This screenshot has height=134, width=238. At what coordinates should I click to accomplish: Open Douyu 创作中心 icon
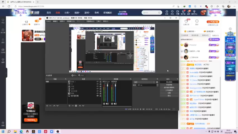coord(194,13)
